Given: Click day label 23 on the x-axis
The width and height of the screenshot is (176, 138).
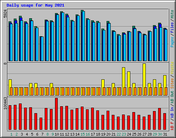Looking at the screenshot, I should pyautogui.click(x=124, y=134).
